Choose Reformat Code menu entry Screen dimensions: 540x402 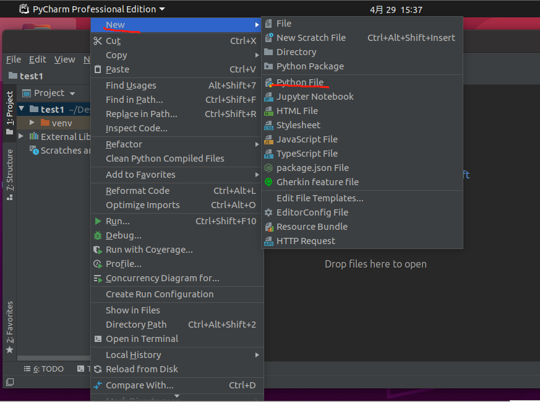(x=176, y=191)
